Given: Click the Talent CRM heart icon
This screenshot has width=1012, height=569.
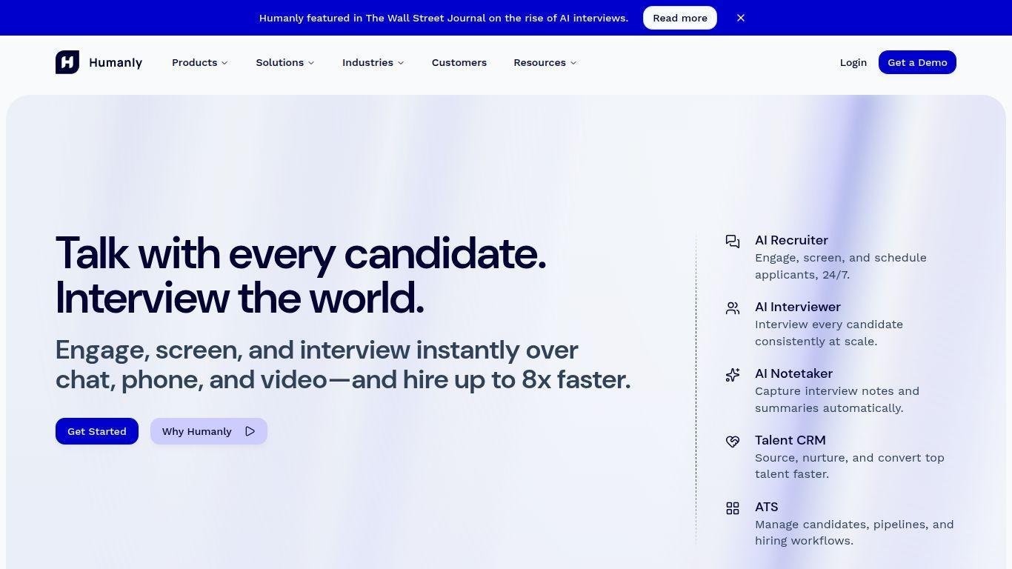Looking at the screenshot, I should click(x=733, y=442).
